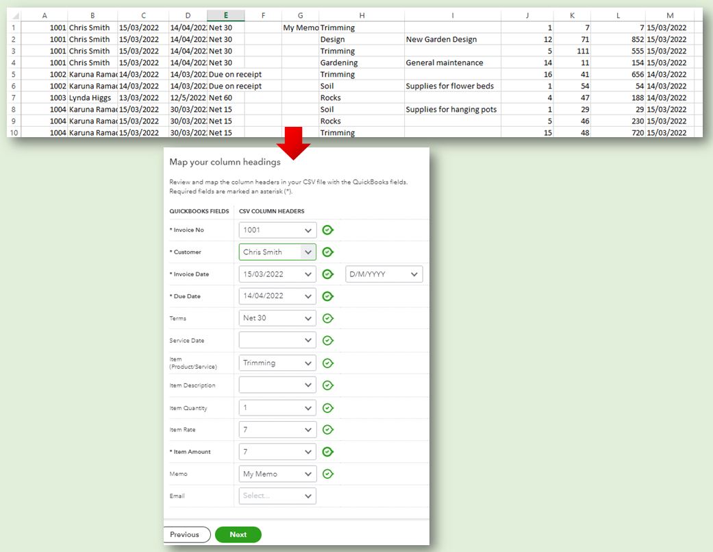Click the green checkmark beside Customer
The height and width of the screenshot is (552, 713).
(327, 252)
